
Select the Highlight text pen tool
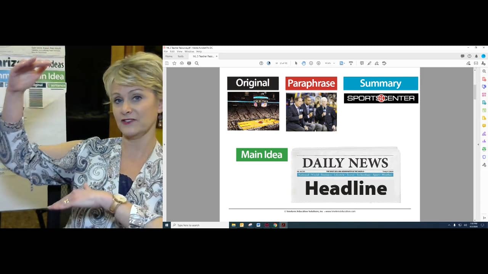click(369, 63)
